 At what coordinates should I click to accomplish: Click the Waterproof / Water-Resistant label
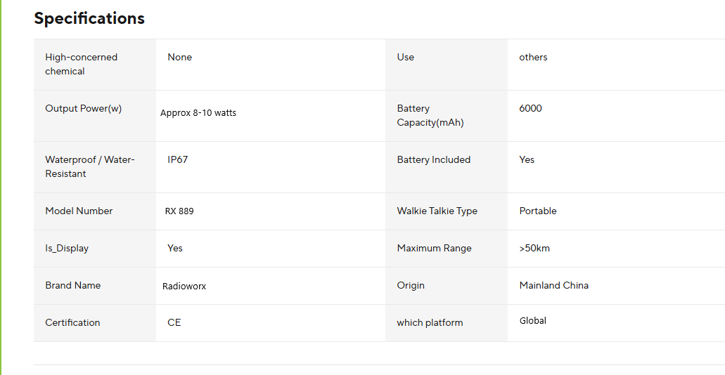point(89,166)
